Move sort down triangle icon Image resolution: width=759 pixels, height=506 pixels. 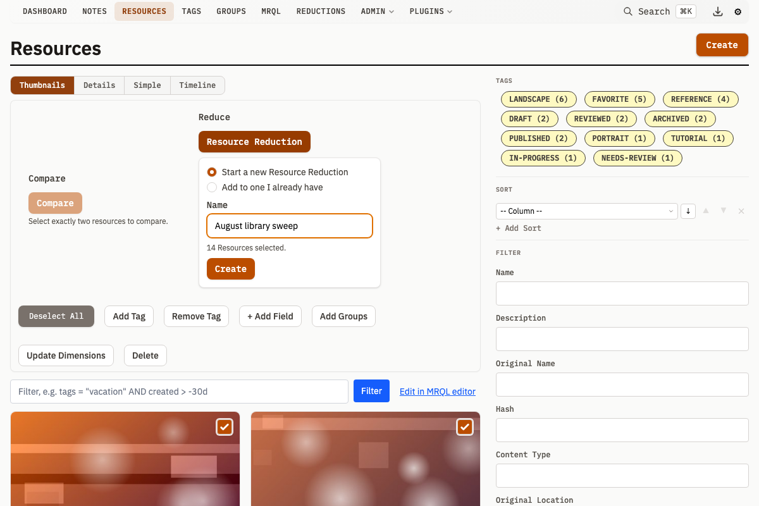724,211
